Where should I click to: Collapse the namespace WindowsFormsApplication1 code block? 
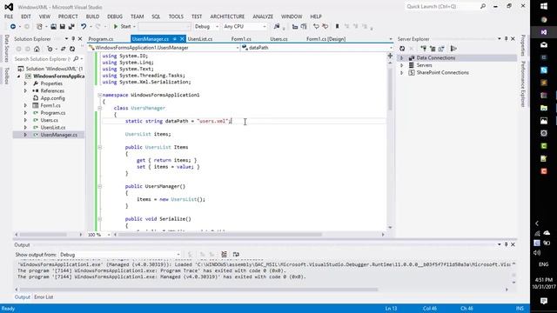click(100, 95)
